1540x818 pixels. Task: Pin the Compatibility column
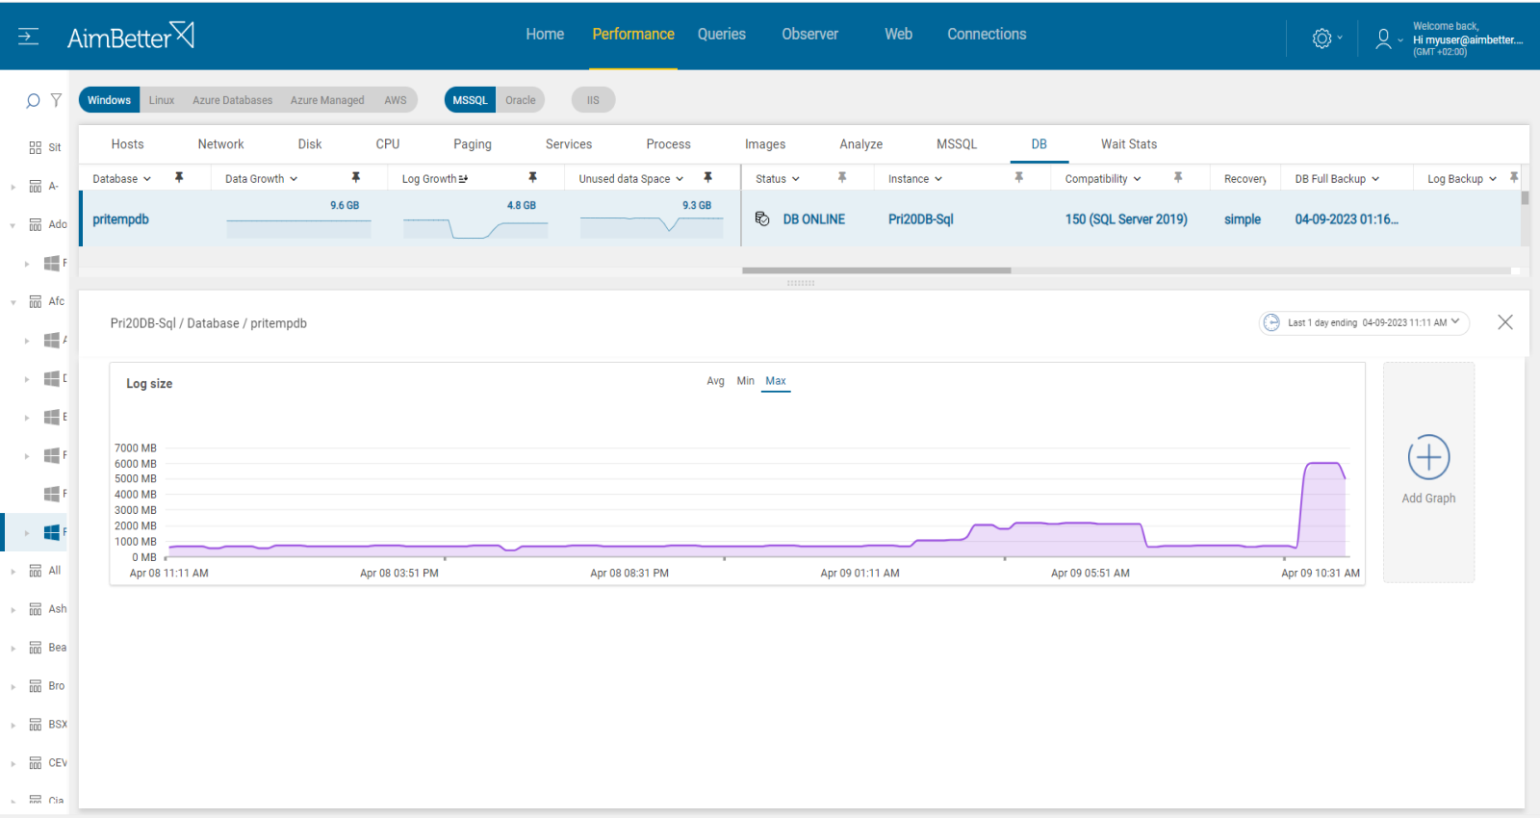pyautogui.click(x=1178, y=178)
